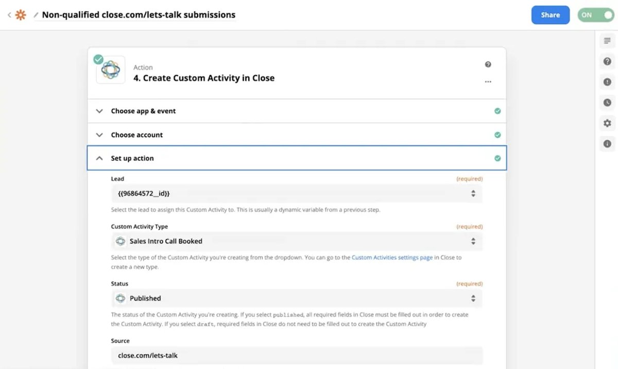Rename the Zap title text
The width and height of the screenshot is (618, 369).
pyautogui.click(x=139, y=15)
